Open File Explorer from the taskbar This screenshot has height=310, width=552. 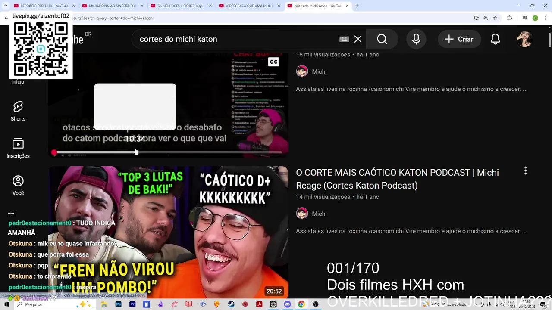pyautogui.click(x=104, y=304)
